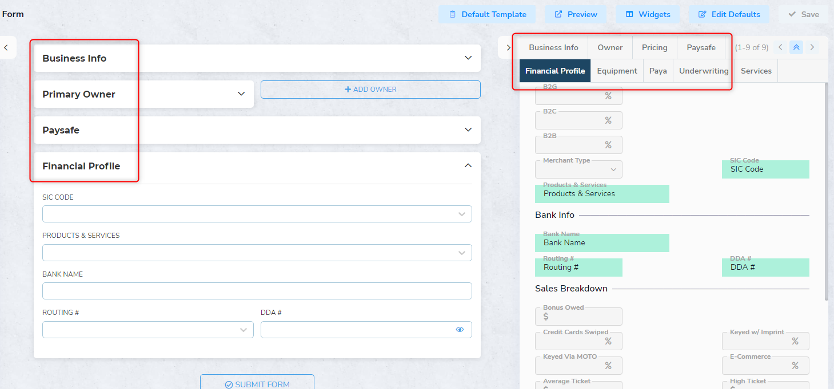
Task: Expand the Primary Owner section
Action: pyautogui.click(x=241, y=94)
